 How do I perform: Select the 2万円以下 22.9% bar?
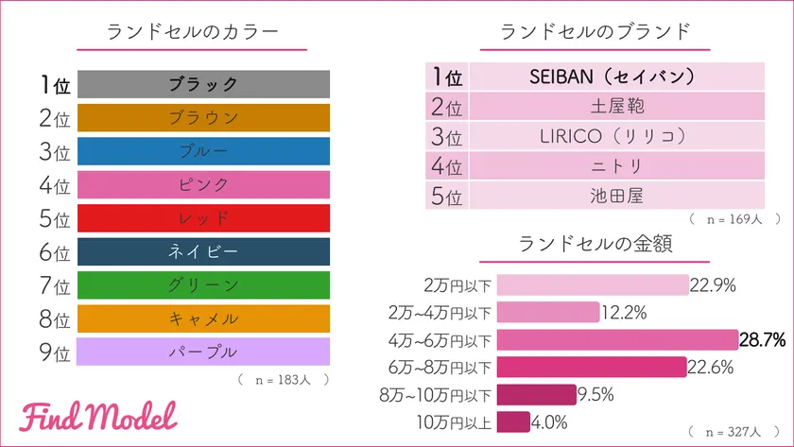tap(592, 284)
